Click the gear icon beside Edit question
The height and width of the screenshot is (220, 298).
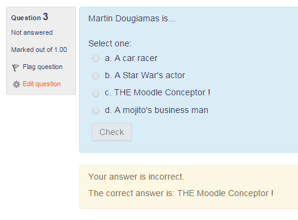click(17, 84)
